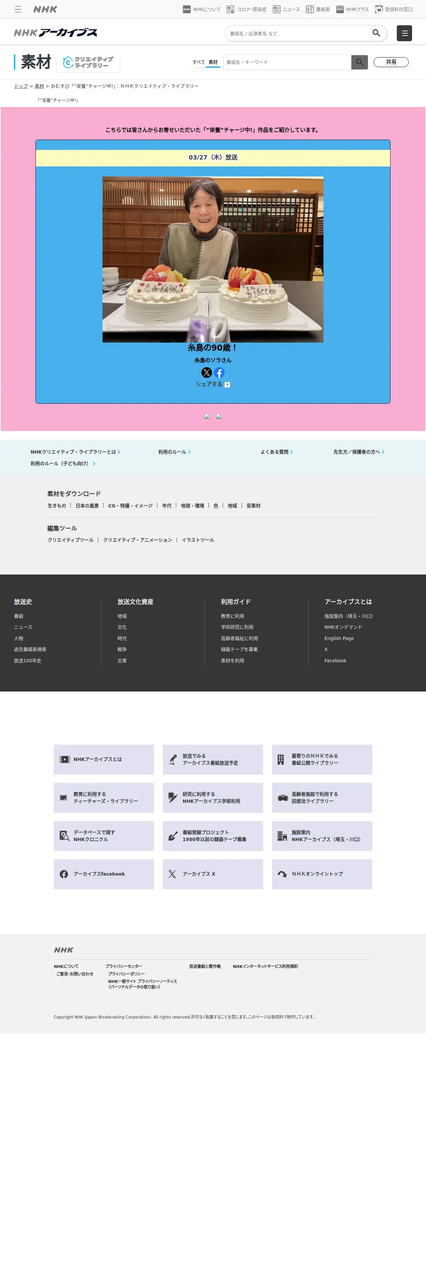Open 利用のルール link

(x=174, y=452)
